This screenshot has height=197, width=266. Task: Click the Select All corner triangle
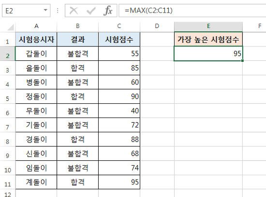pyautogui.click(x=11, y=27)
